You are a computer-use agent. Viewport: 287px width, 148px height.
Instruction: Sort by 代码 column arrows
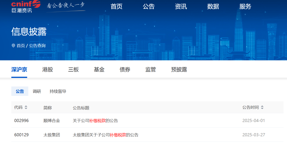(x=26, y=107)
